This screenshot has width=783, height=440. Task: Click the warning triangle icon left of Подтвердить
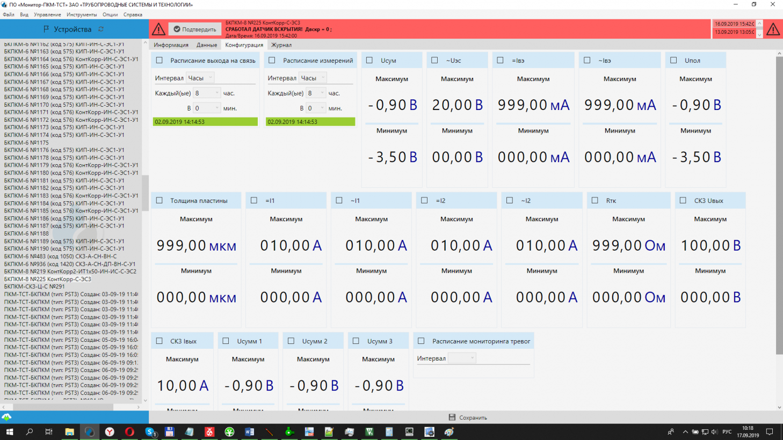click(x=158, y=29)
